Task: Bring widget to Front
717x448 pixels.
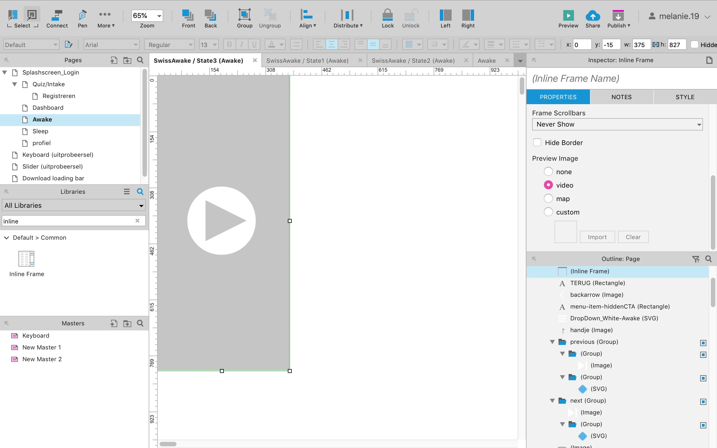Action: 188,18
